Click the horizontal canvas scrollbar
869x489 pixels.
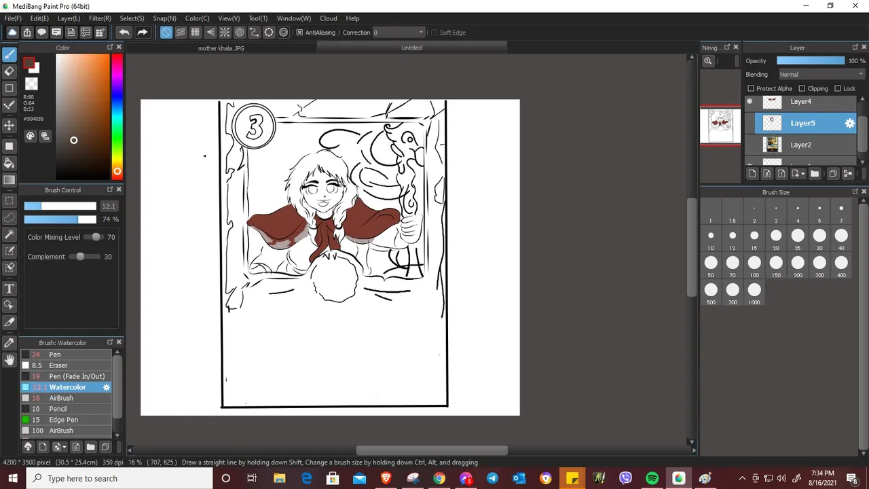(431, 450)
